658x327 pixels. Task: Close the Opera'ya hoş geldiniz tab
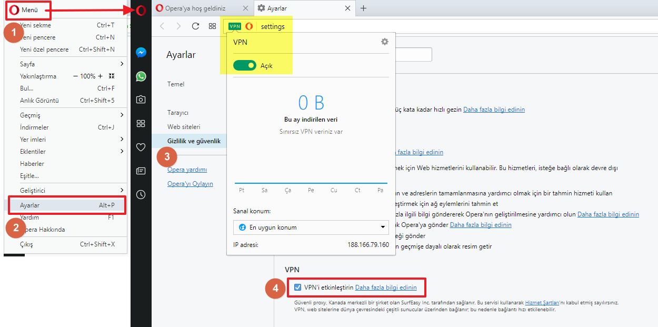(245, 8)
